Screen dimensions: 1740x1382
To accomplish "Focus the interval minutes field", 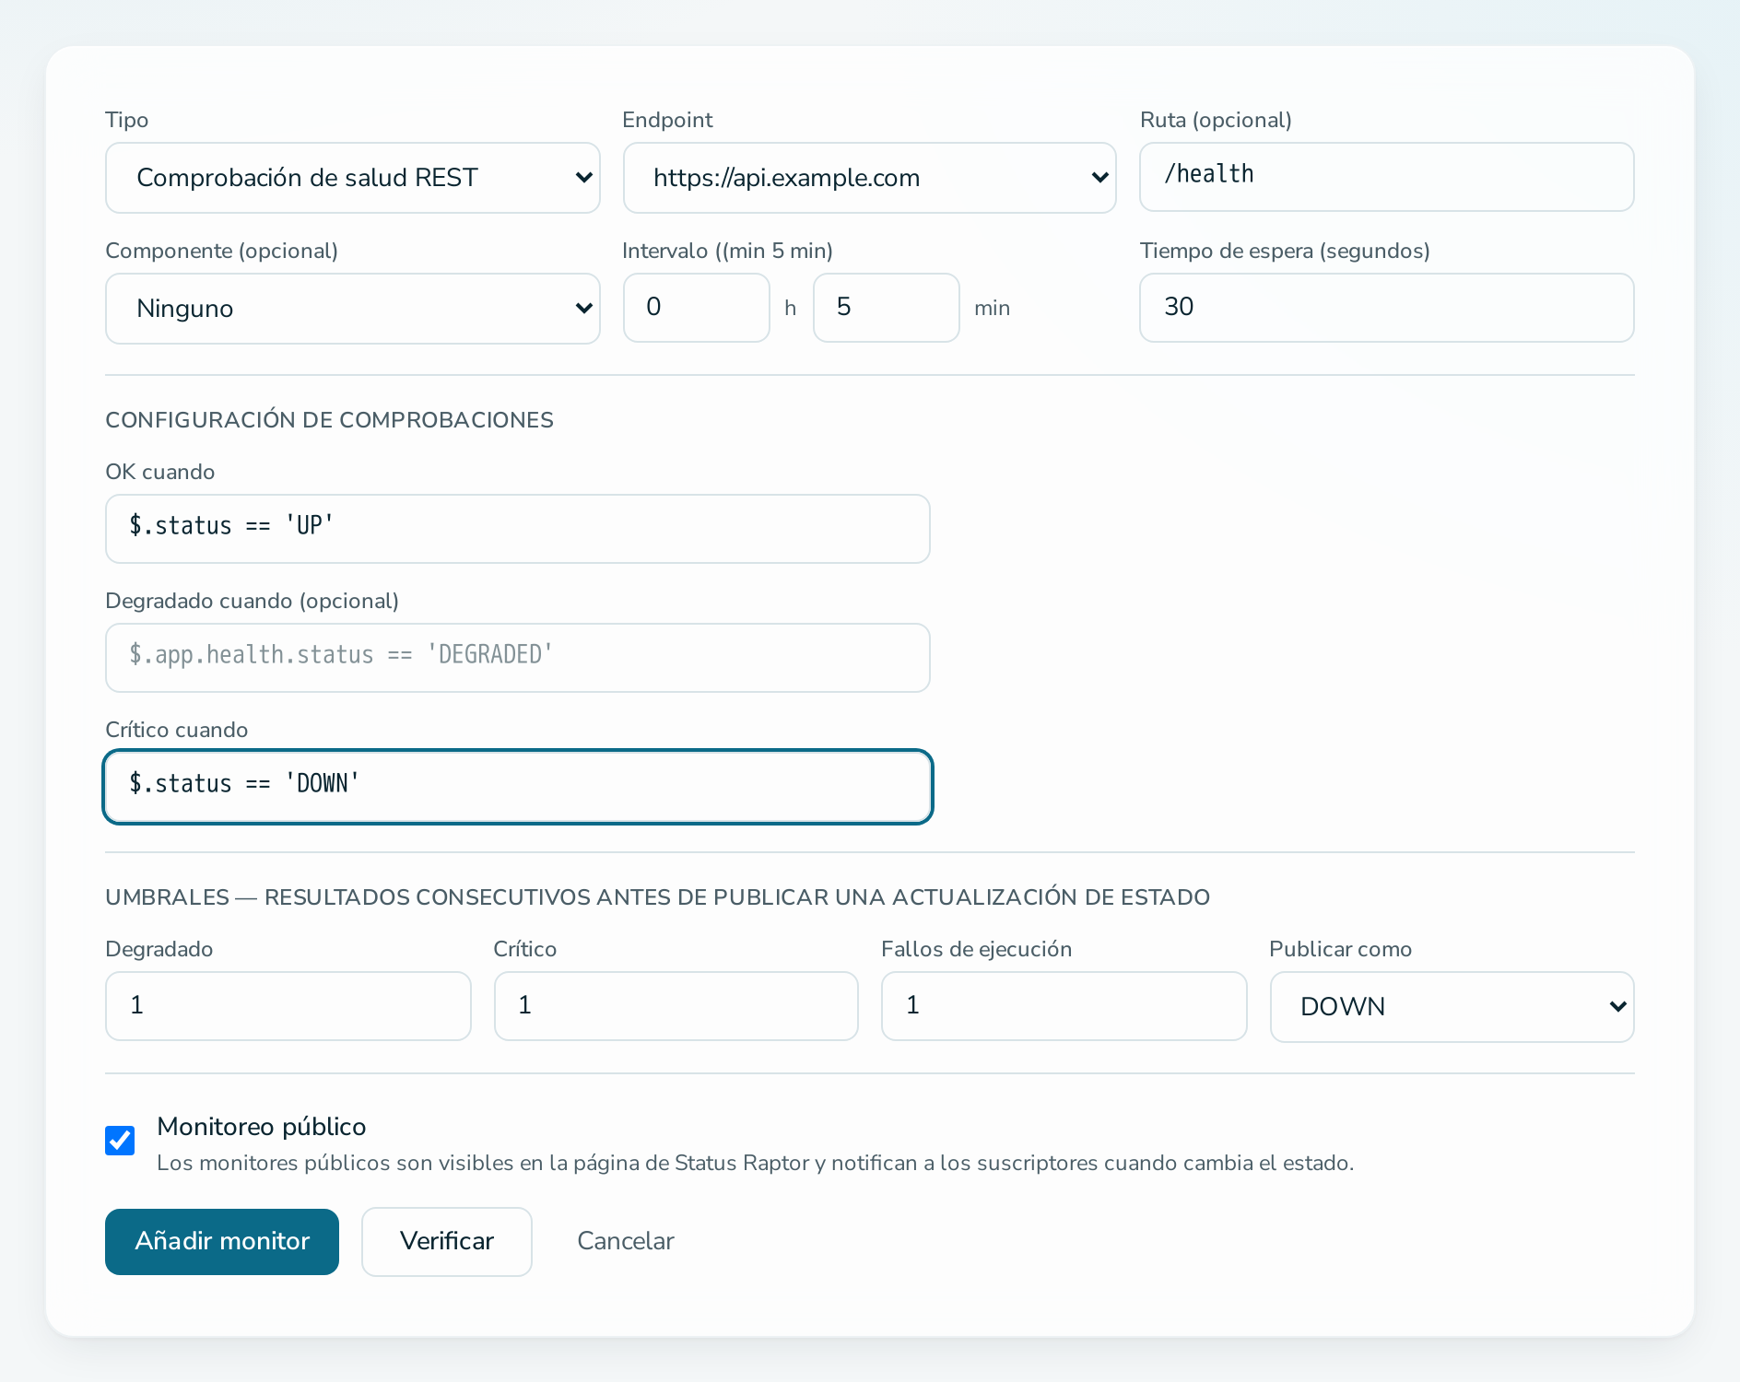I will [x=886, y=308].
